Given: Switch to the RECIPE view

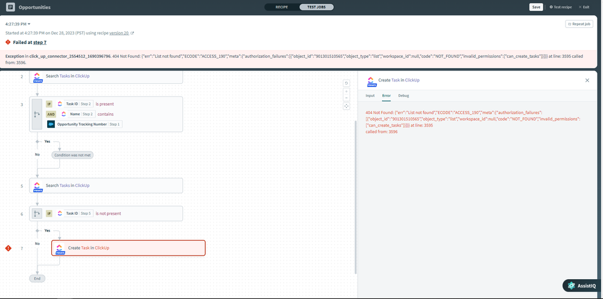Looking at the screenshot, I should 281,7.
